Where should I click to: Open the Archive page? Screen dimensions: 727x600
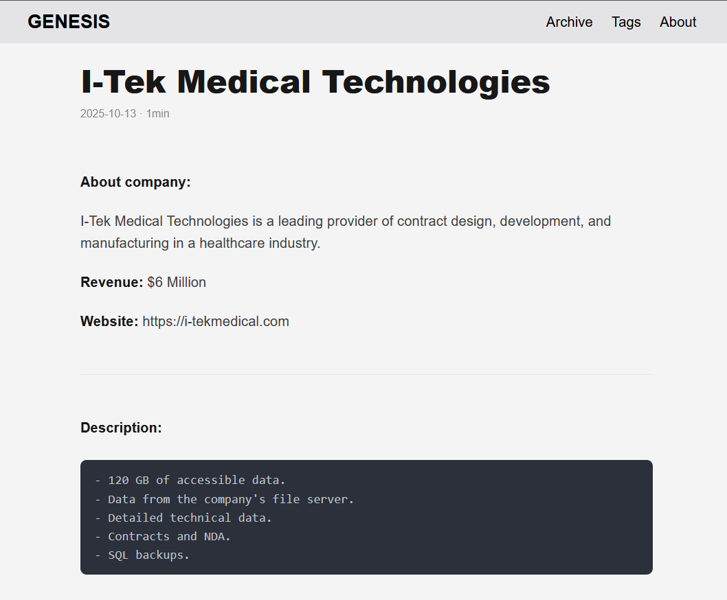click(x=569, y=22)
